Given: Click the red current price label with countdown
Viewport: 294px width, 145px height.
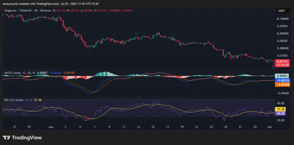Looking at the screenshot, I should click(x=283, y=63).
